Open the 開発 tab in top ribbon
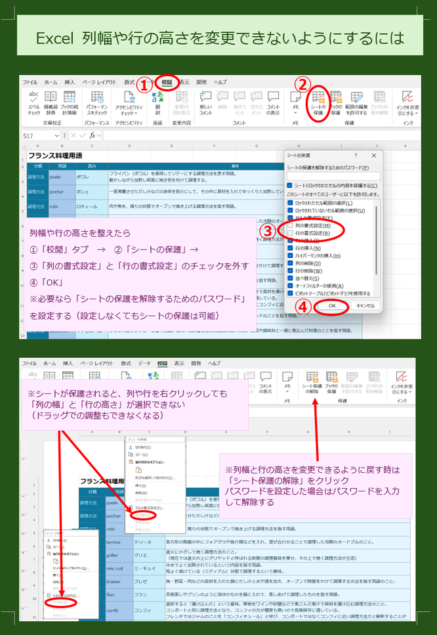 pos(201,82)
